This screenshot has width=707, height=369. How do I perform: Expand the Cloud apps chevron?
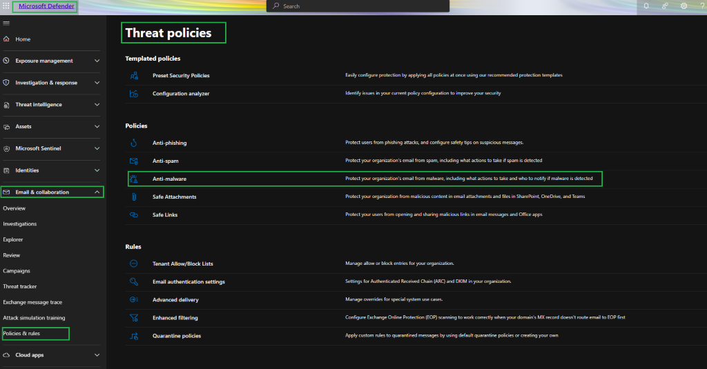tap(97, 355)
